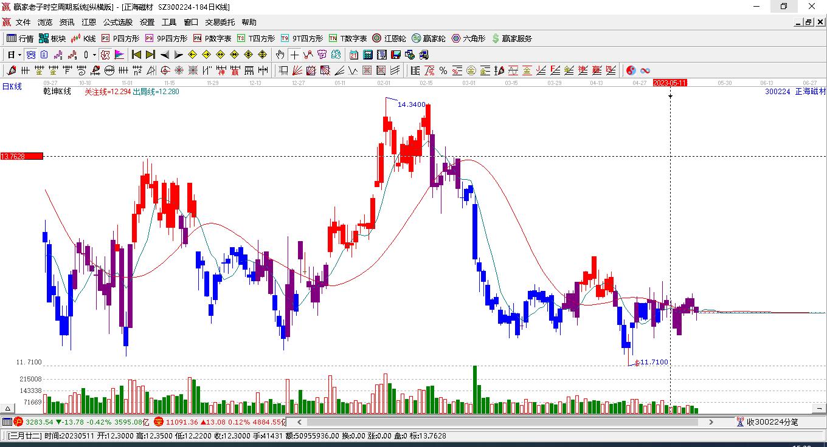The height and width of the screenshot is (447, 827).
Task: Click the 14.3400 high price annotation
Action: coord(412,104)
